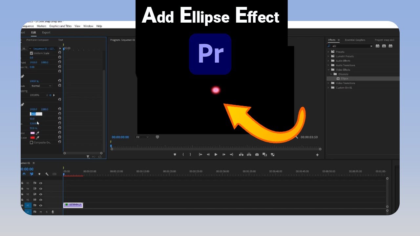420x236 pixels.
Task: Step forward one frame in Program Monitor
Action: point(224,154)
